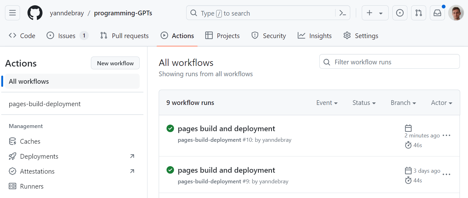This screenshot has height=198, width=468.
Task: Open the run #9 pages build and deployment title
Action: [x=227, y=170]
